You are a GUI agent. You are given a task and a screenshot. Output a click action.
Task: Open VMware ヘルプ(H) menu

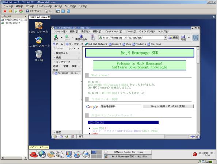[x=83, y=6]
